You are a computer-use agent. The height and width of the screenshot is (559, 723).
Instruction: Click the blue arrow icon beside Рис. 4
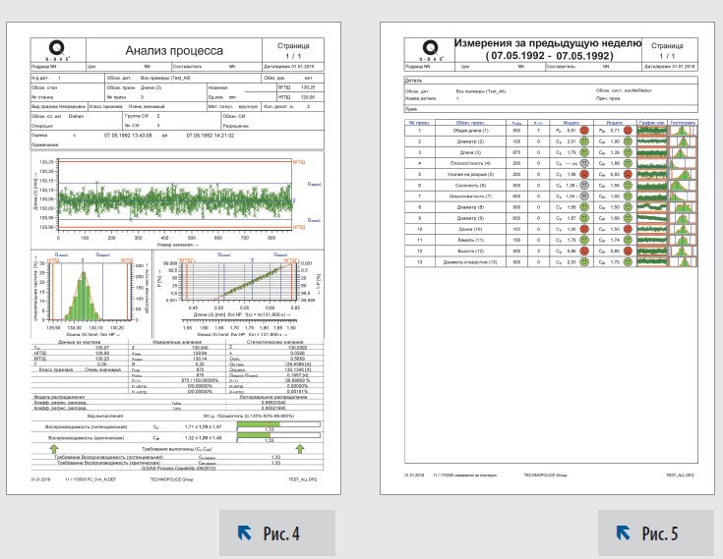pos(245,533)
